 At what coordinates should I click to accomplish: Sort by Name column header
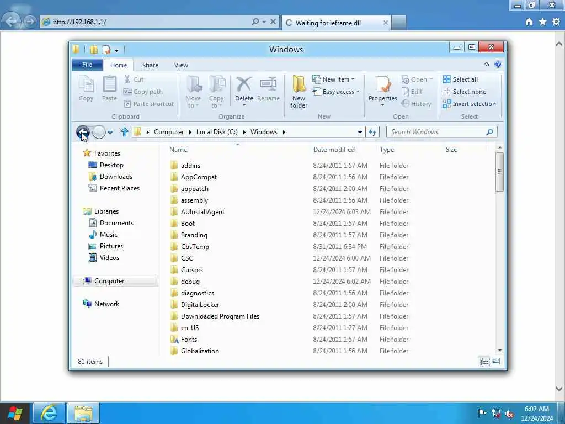178,149
